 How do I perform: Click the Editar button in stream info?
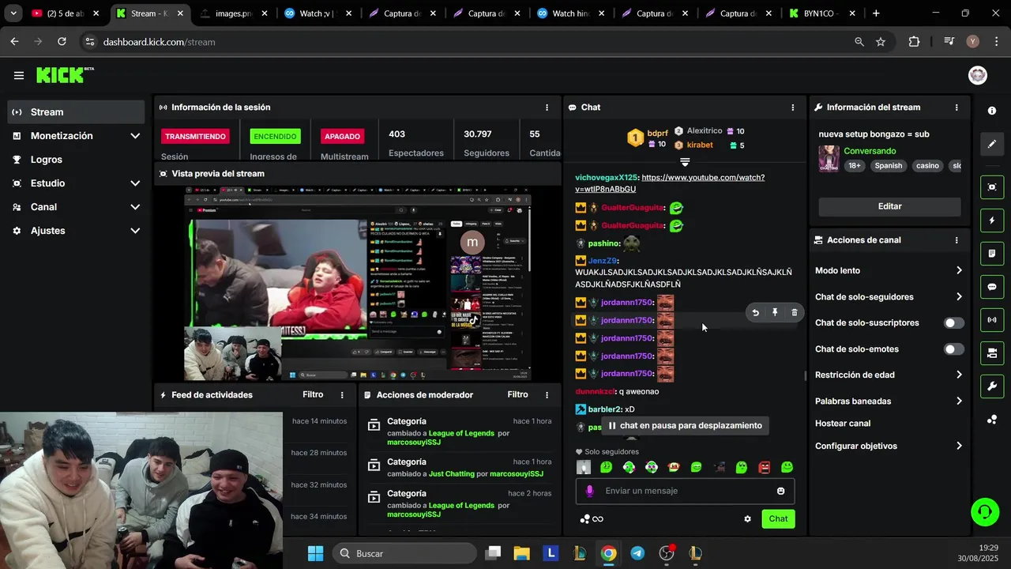(x=889, y=206)
